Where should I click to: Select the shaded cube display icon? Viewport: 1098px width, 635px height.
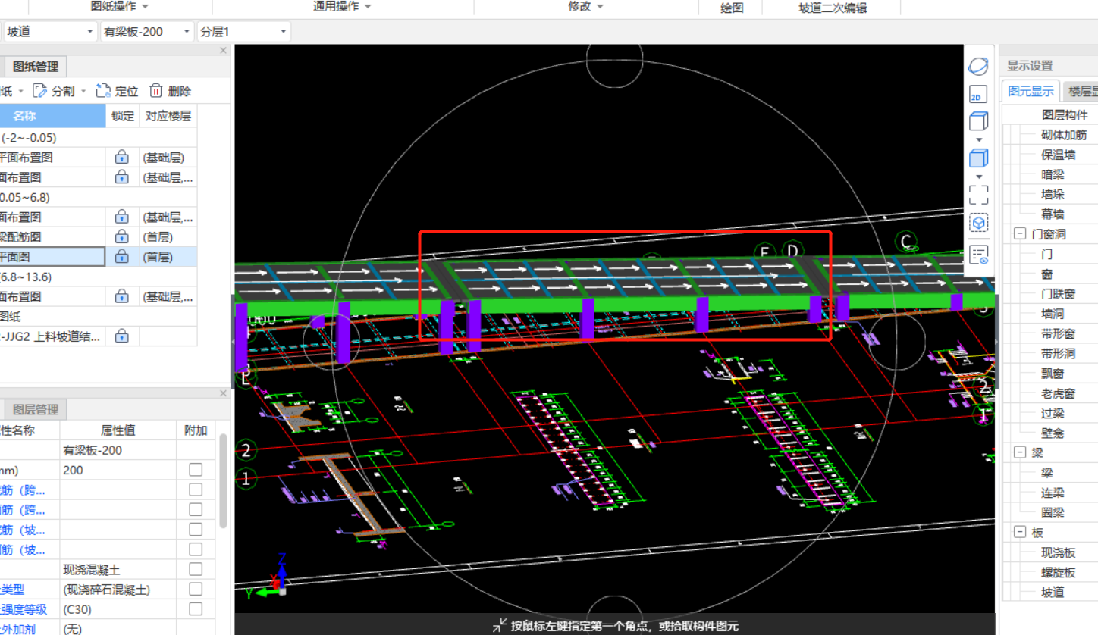point(978,158)
